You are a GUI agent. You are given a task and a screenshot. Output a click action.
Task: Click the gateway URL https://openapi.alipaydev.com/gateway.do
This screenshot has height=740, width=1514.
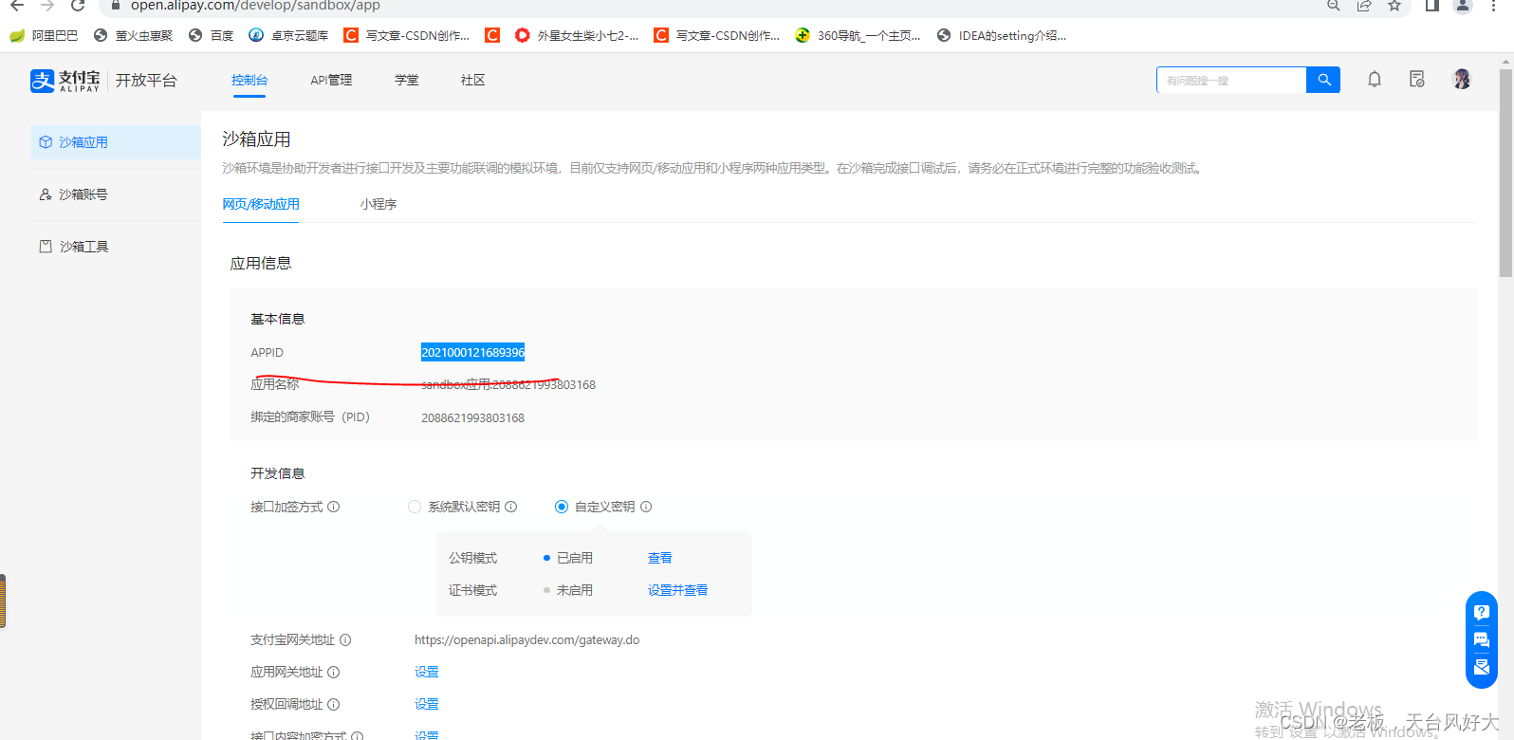pos(526,640)
